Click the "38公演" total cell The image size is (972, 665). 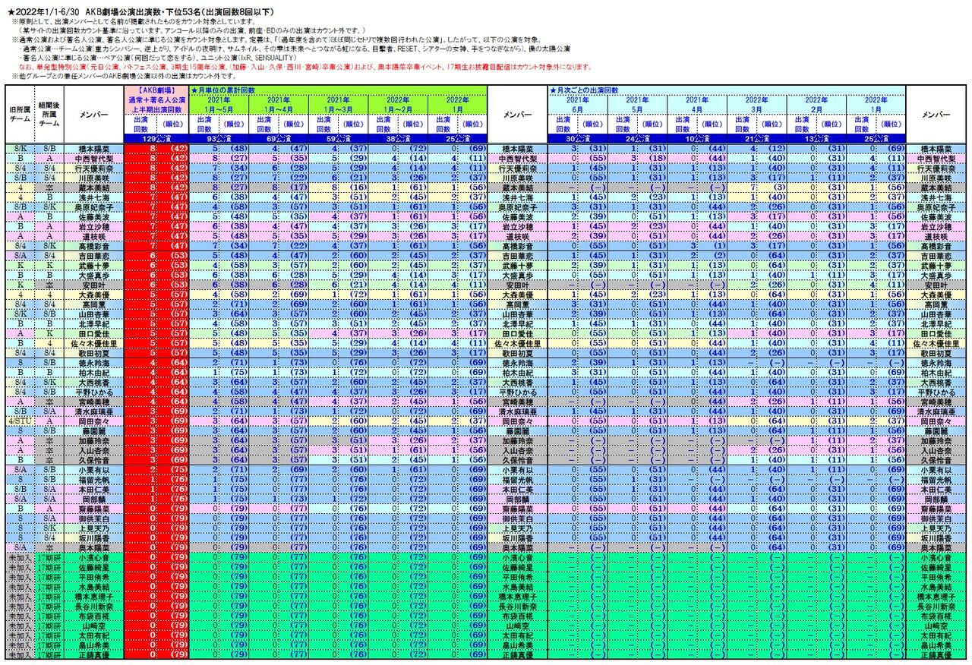coord(398,139)
